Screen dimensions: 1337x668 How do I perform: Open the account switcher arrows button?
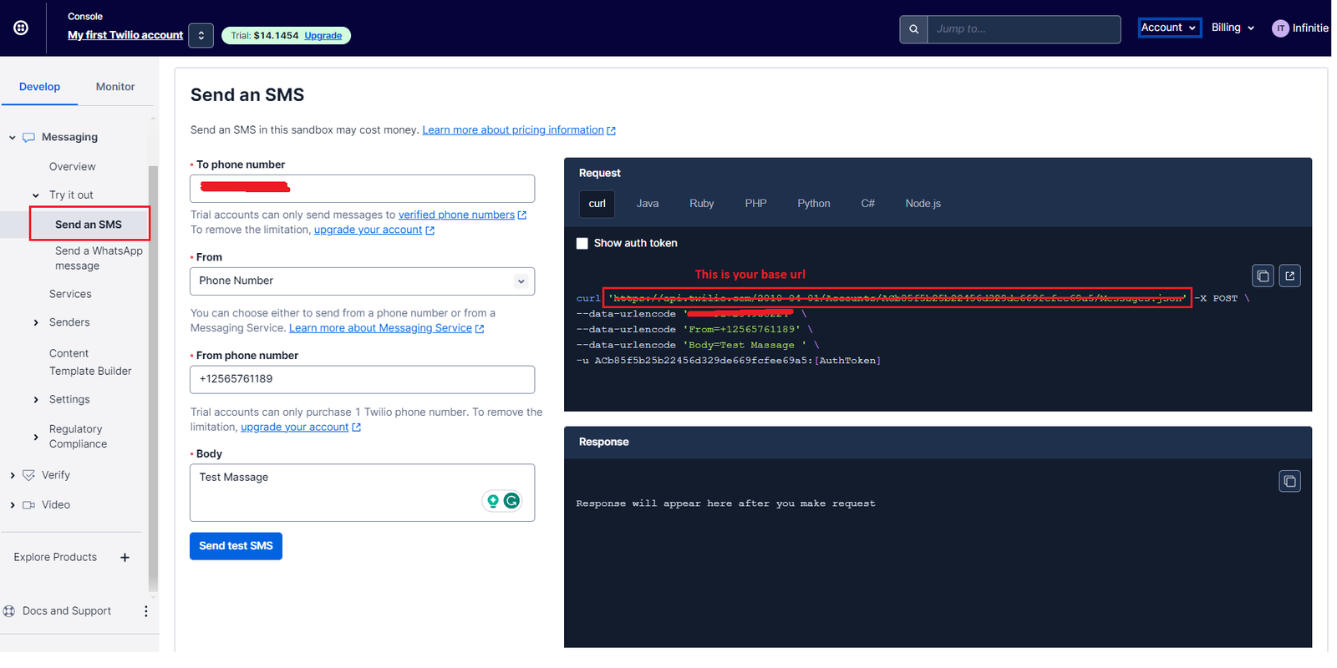pos(201,35)
